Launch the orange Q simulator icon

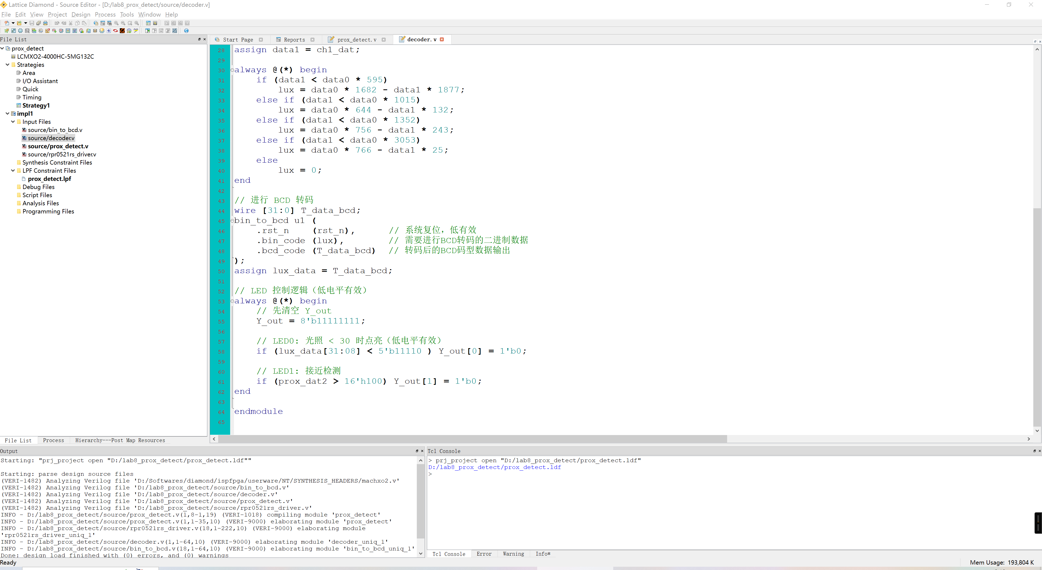[x=122, y=31]
